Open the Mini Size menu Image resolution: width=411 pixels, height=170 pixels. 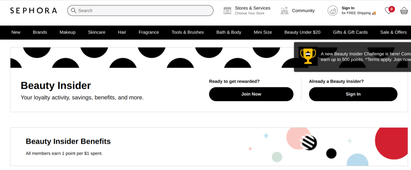click(262, 32)
